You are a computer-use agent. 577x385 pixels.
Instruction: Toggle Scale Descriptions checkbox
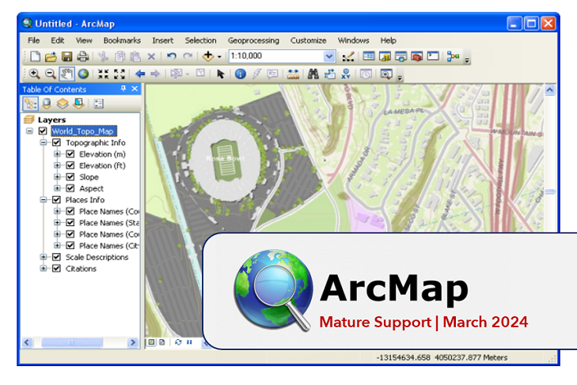click(56, 257)
